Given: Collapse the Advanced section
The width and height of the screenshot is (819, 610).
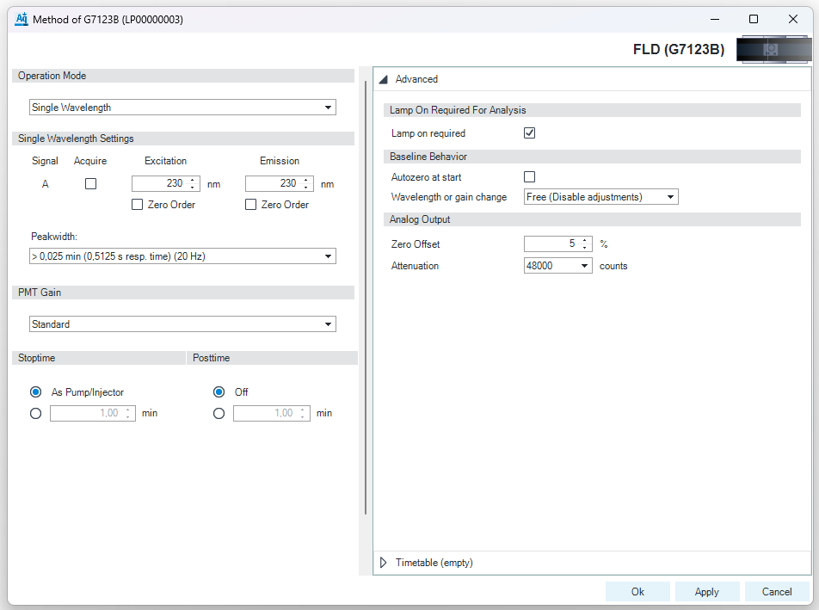Looking at the screenshot, I should (383, 78).
